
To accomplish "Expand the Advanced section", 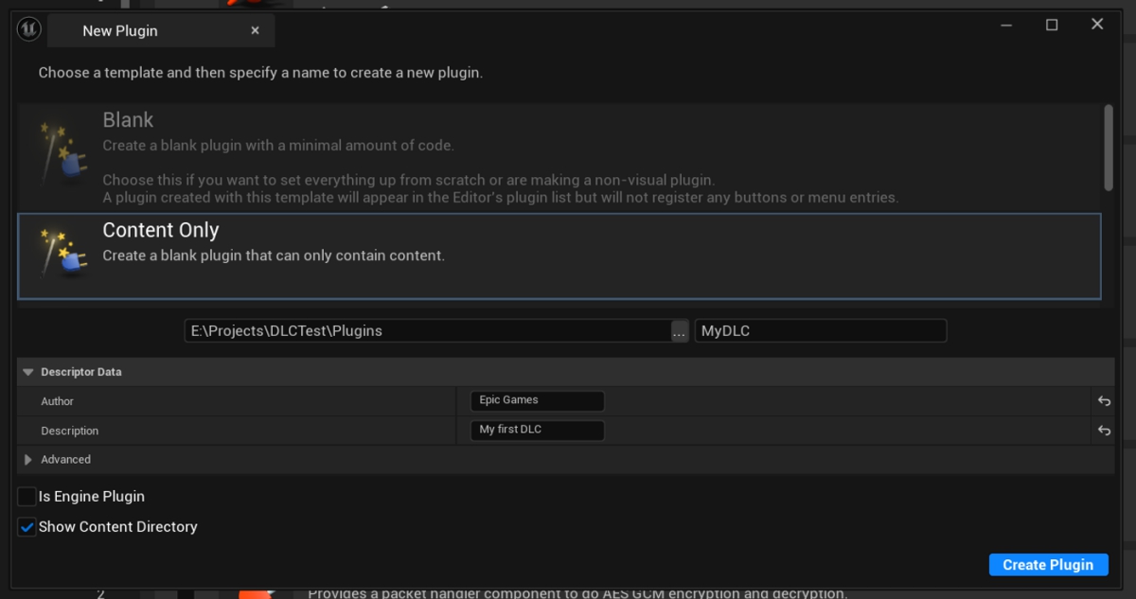I will coord(28,460).
